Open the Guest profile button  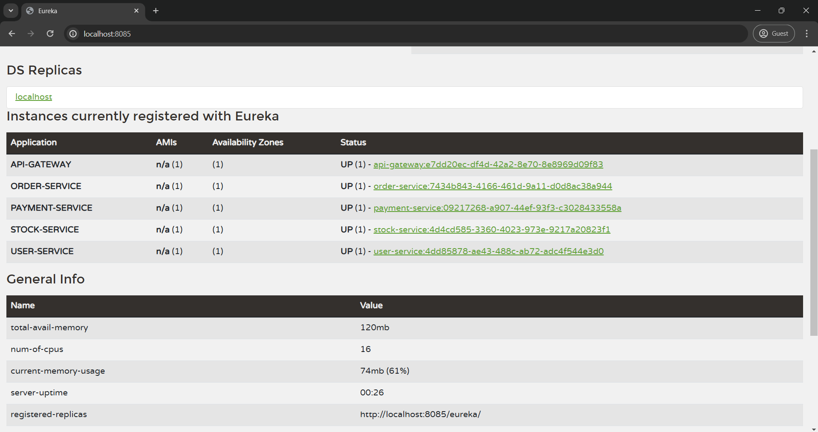pyautogui.click(x=774, y=34)
